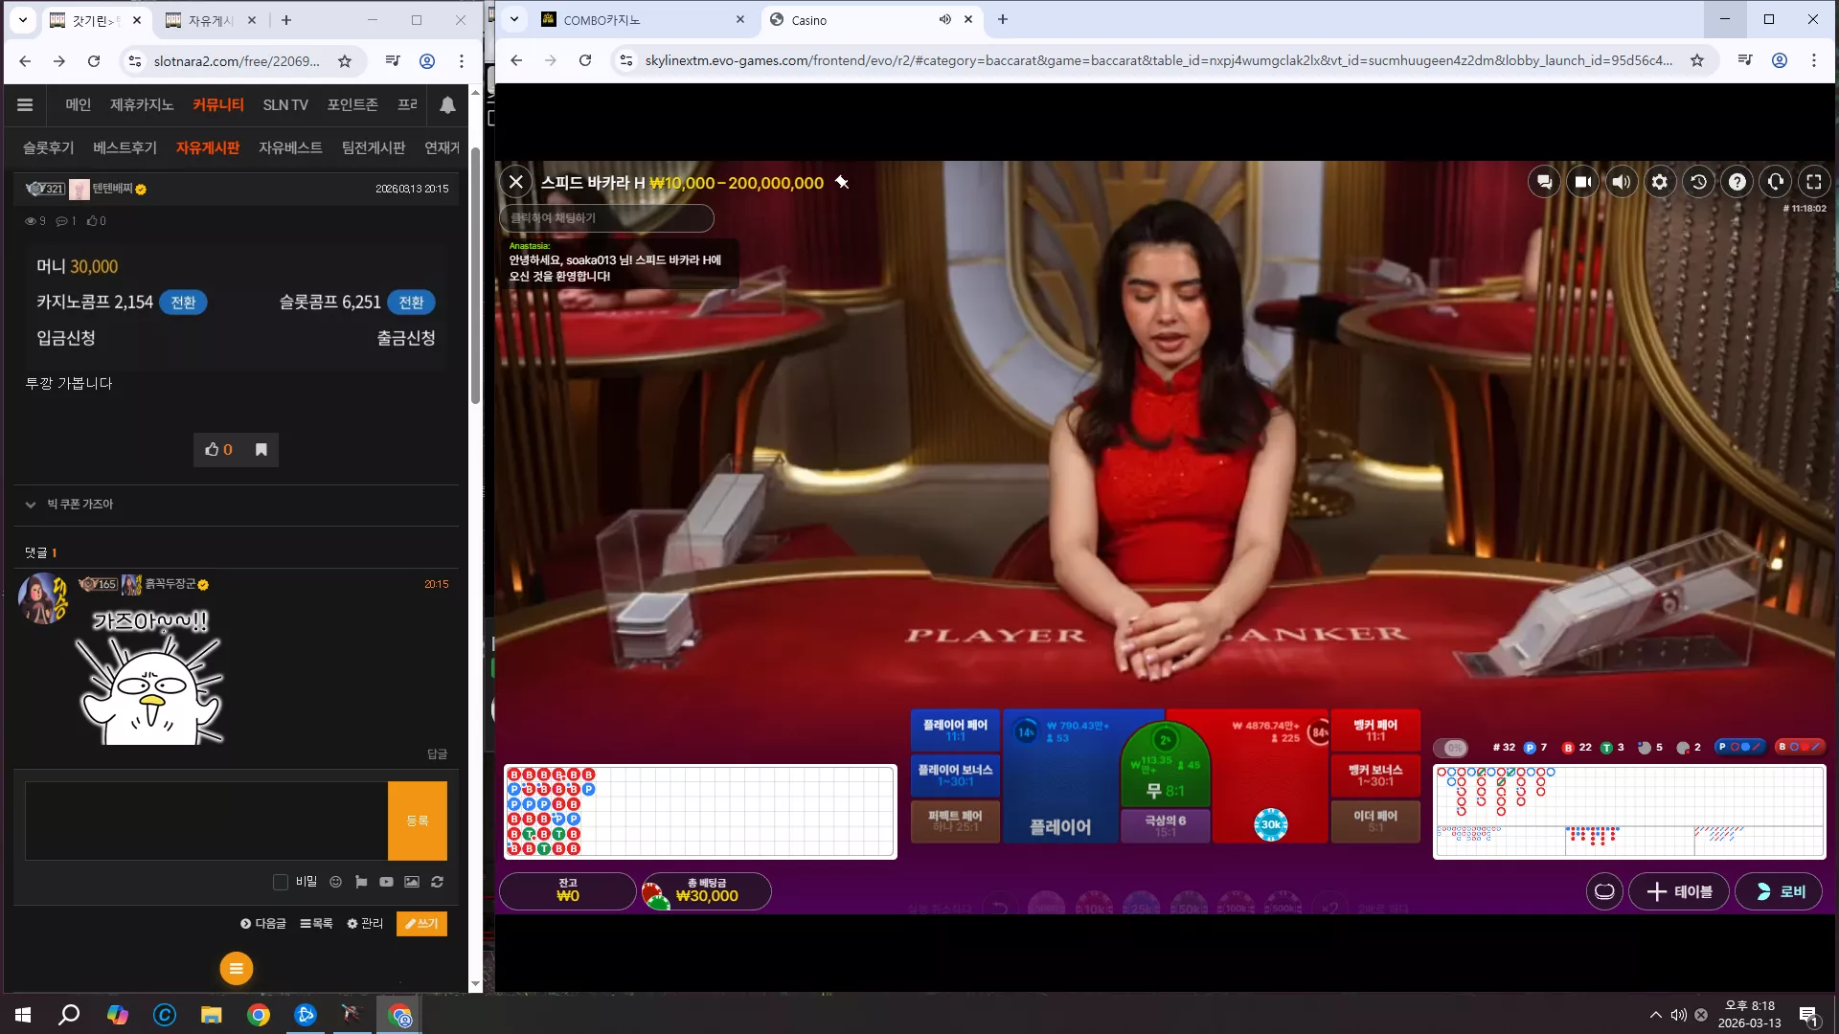Click the 등록 submit comment button

click(x=418, y=821)
